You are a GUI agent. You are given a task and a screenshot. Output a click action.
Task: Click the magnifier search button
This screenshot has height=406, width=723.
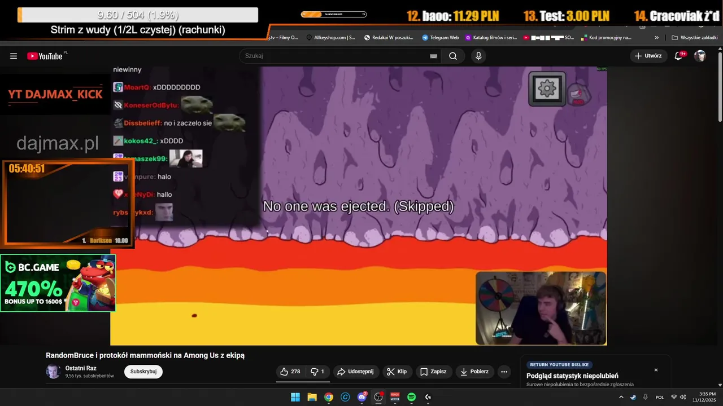coord(453,56)
